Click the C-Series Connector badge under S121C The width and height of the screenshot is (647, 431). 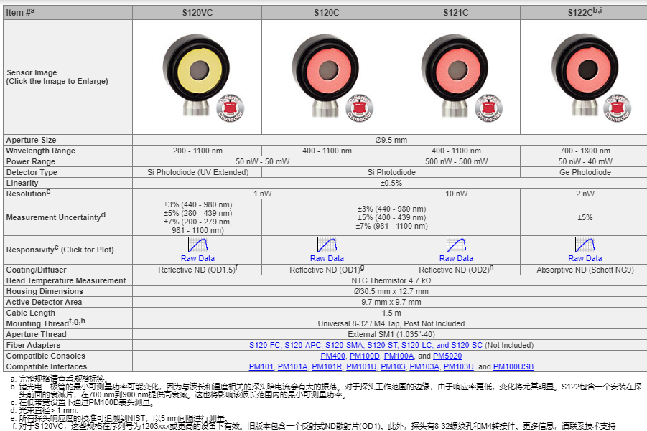pyautogui.click(x=488, y=108)
